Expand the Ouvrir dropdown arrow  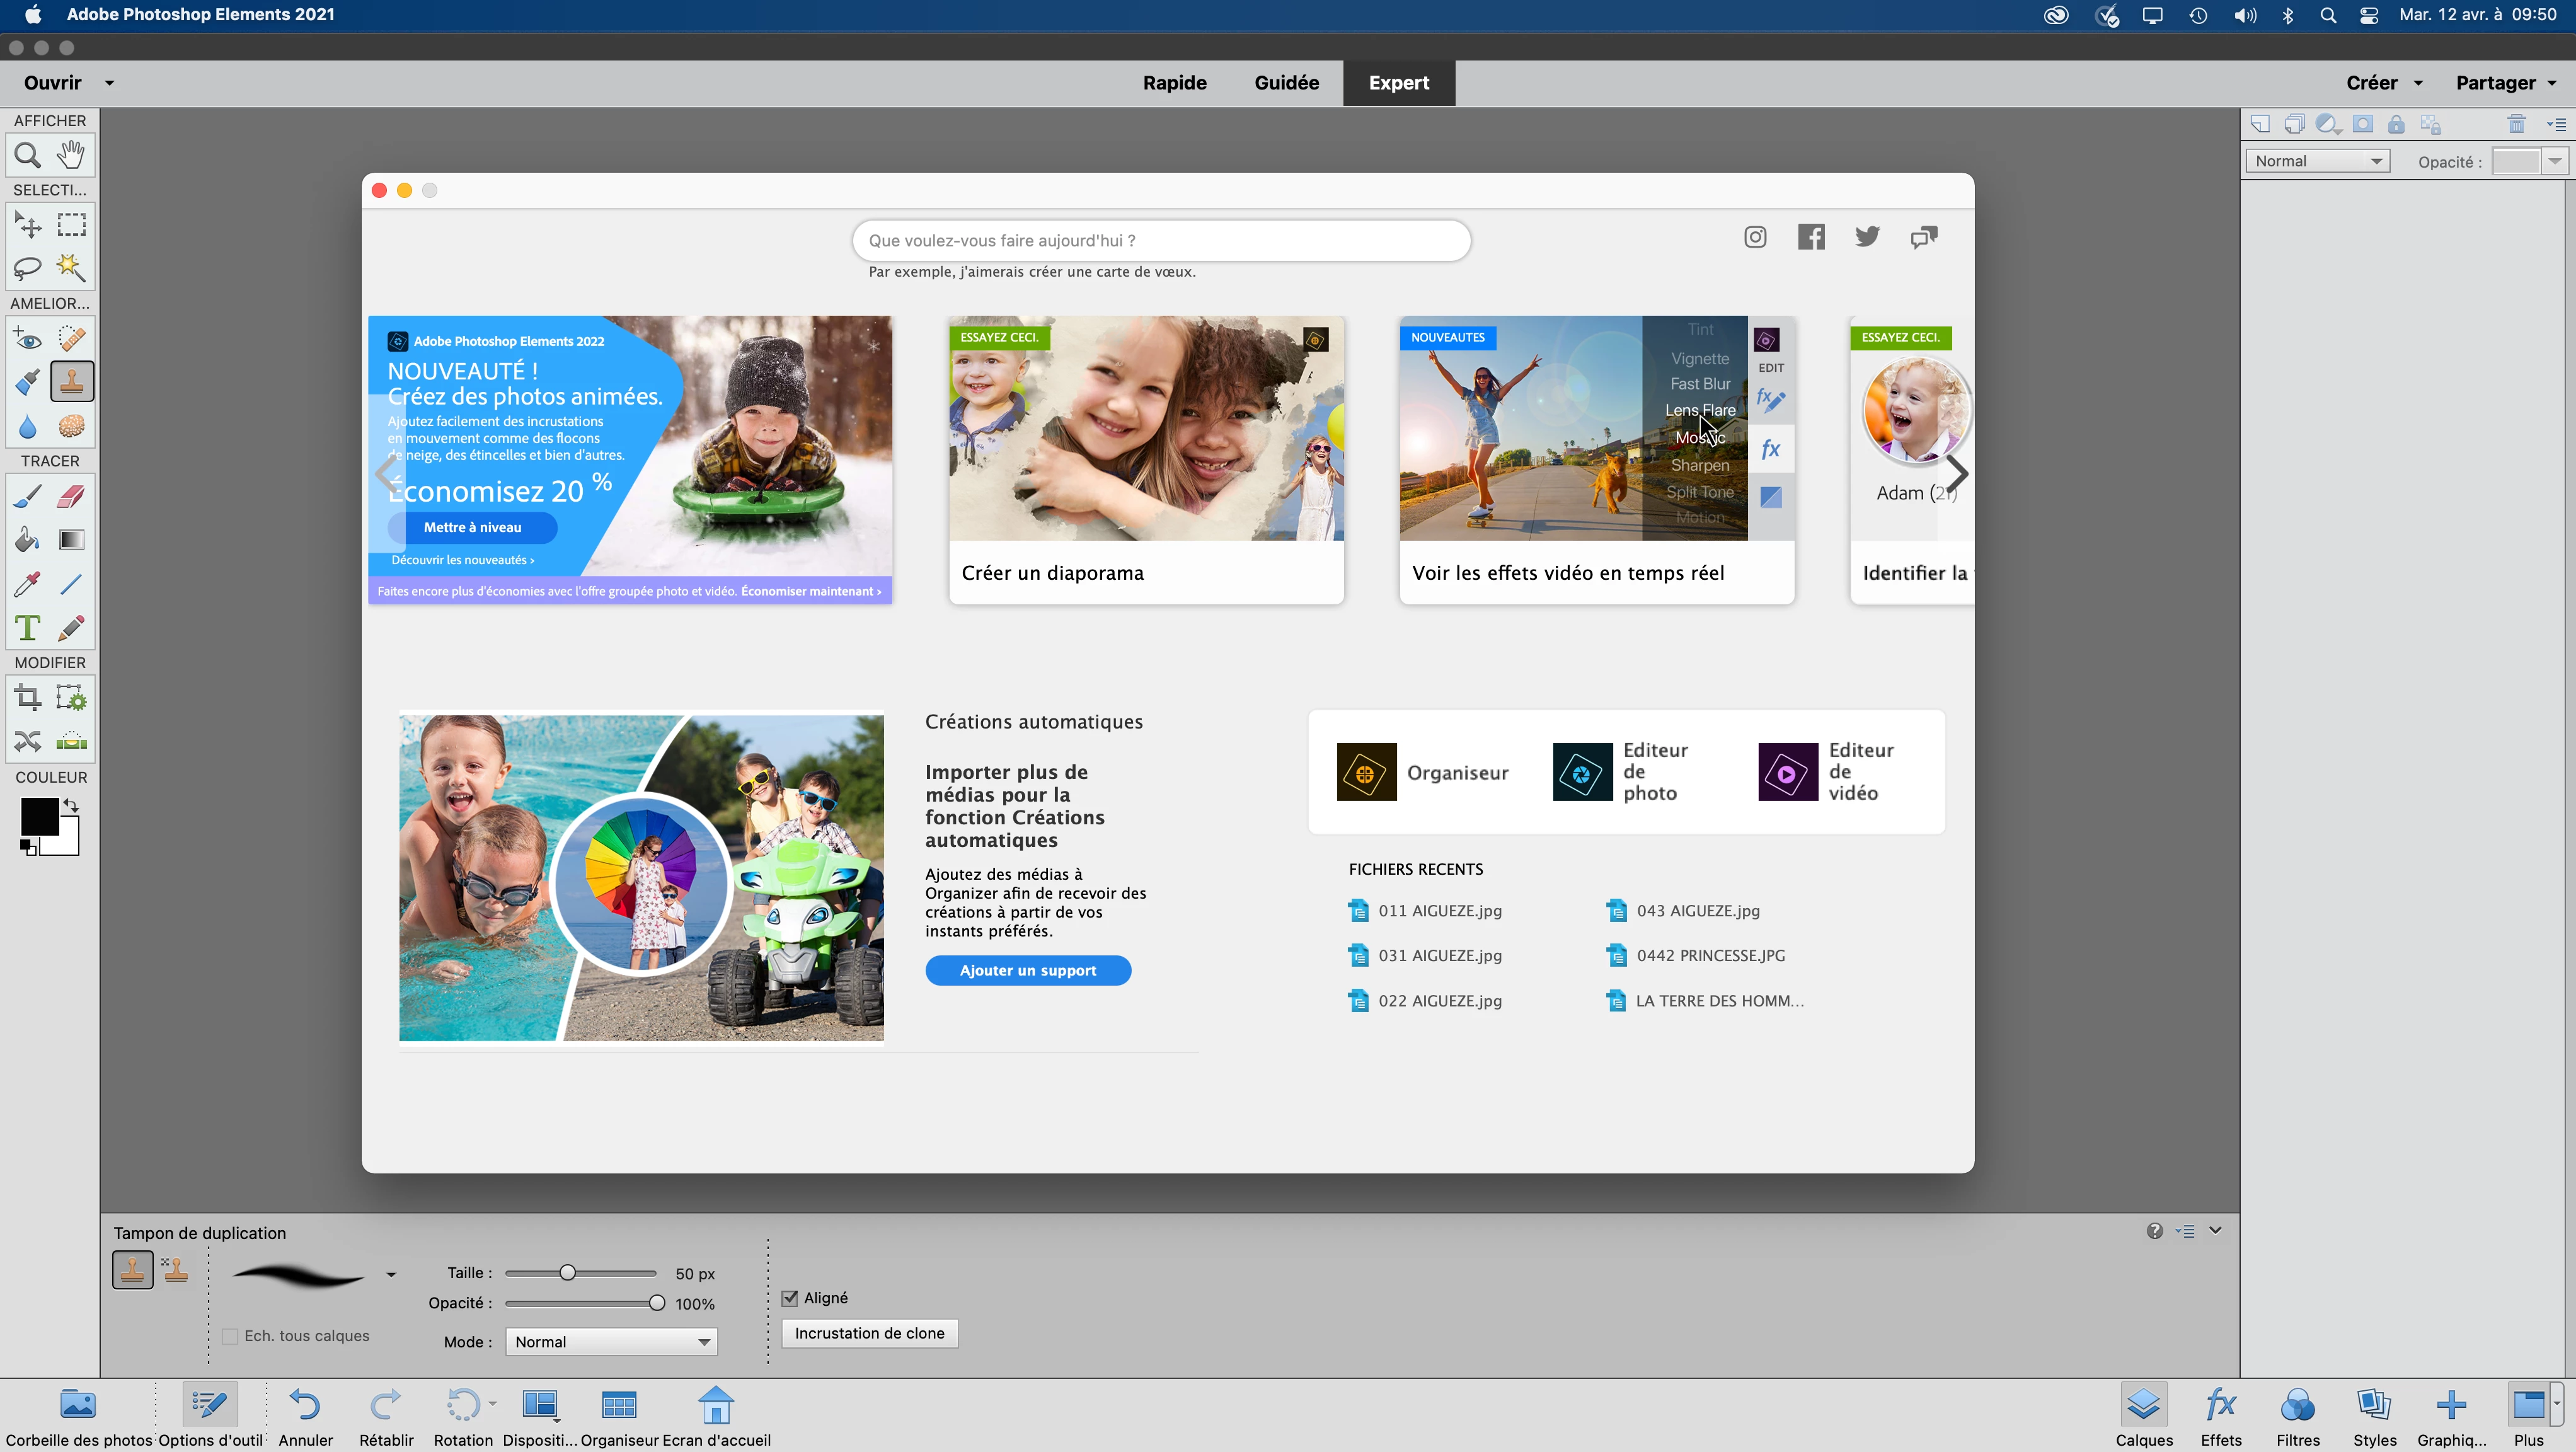tap(109, 83)
